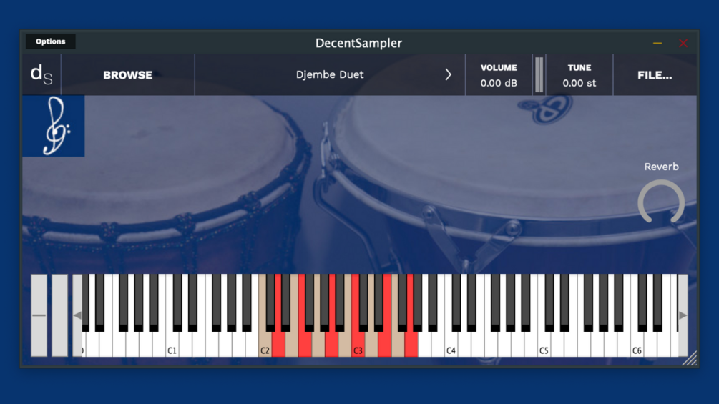Play the C4 key

451,345
